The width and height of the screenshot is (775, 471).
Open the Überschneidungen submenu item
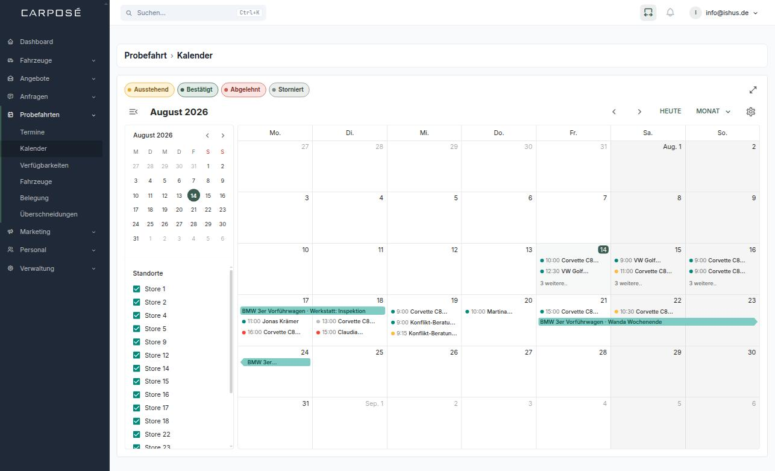48,214
